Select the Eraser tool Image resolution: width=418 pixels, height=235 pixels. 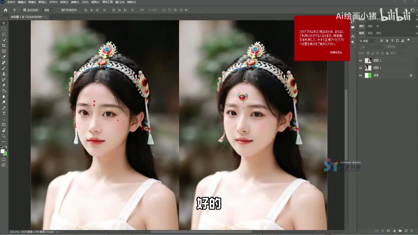[x=4, y=85]
